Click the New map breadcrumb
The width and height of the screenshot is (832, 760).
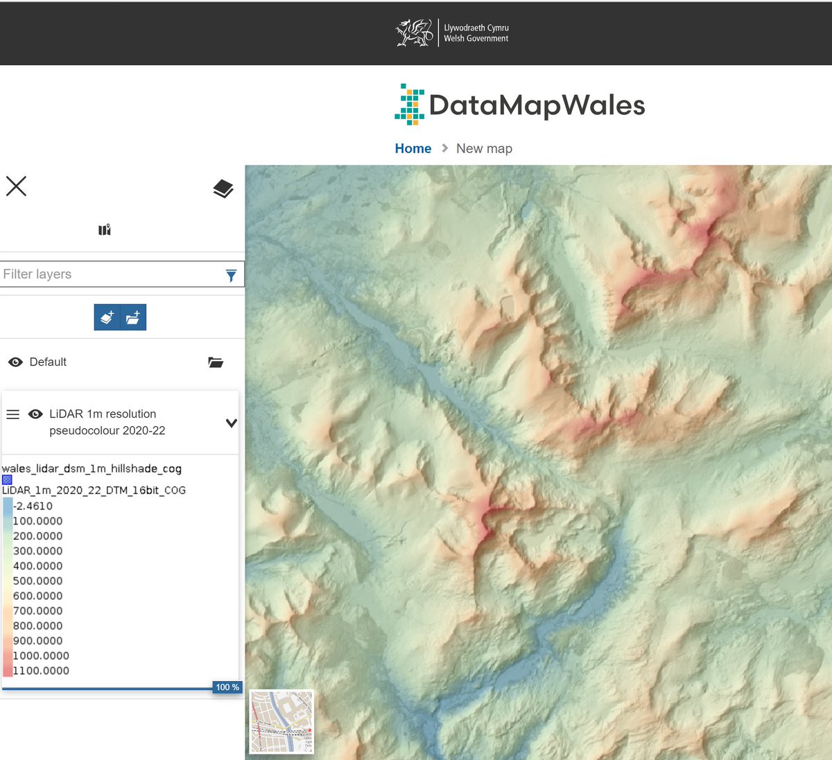(x=484, y=148)
